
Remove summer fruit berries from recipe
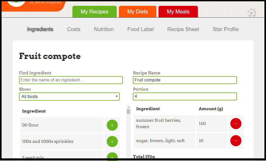coord(236,124)
